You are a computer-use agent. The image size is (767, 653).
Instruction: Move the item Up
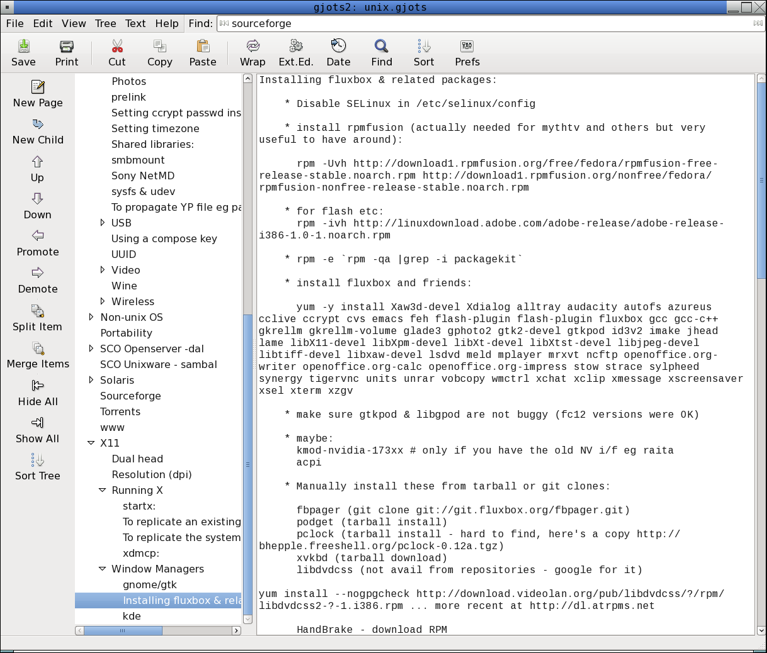[38, 169]
